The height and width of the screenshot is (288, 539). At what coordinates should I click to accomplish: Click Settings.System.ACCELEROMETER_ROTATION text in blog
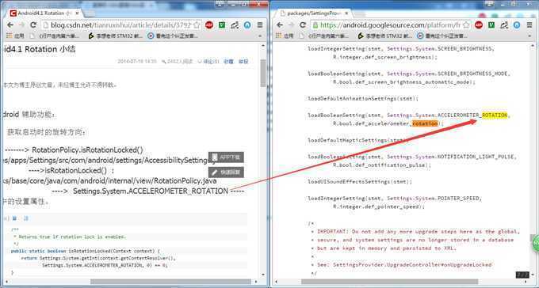pyautogui.click(x=151, y=191)
